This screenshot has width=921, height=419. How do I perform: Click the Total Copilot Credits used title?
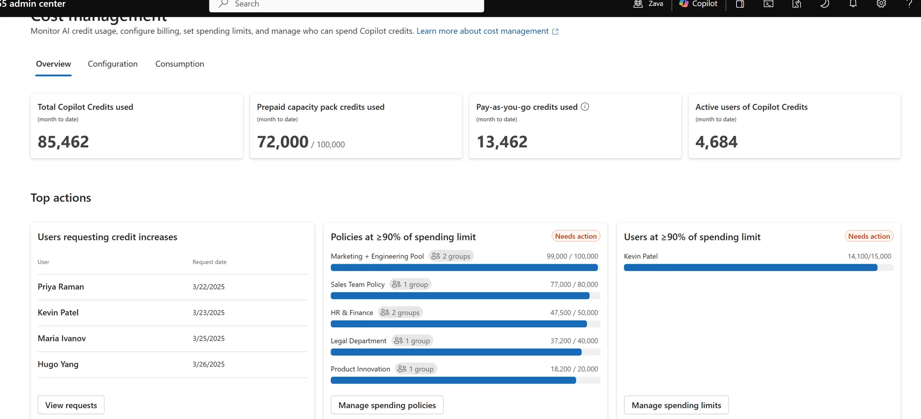86,107
